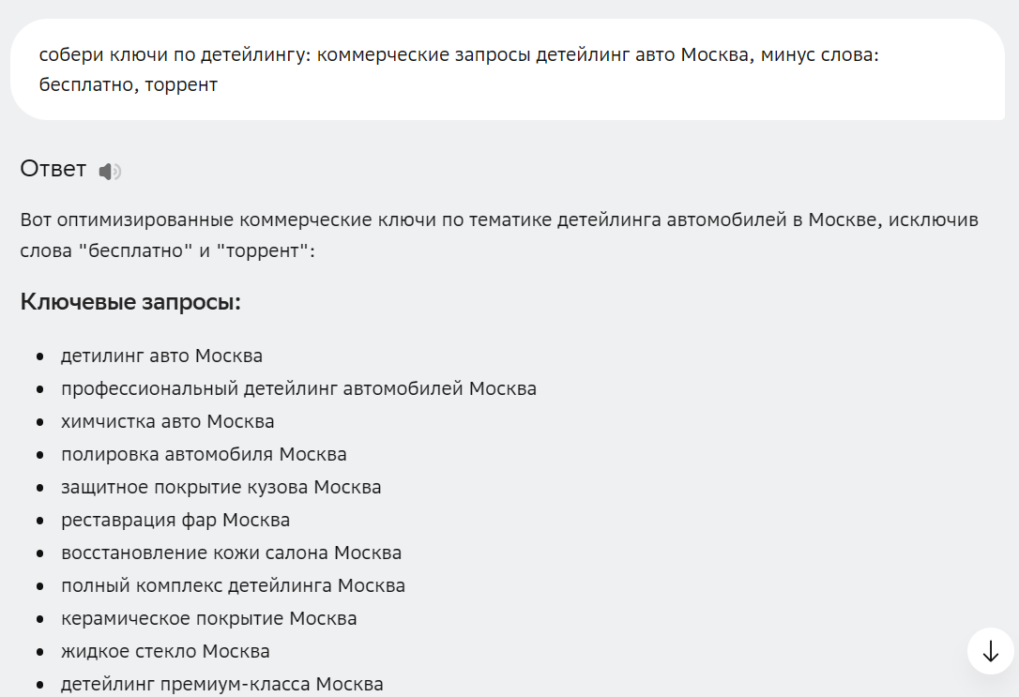1019x697 pixels.
Task: Select the "детилинг авто Москва" list item
Action: point(161,356)
